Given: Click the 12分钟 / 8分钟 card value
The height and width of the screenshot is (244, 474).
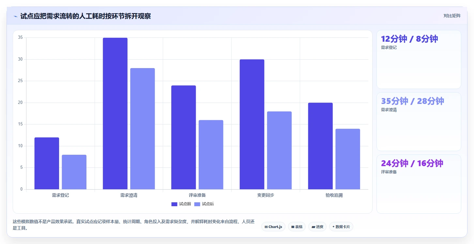Looking at the screenshot, I should (409, 39).
